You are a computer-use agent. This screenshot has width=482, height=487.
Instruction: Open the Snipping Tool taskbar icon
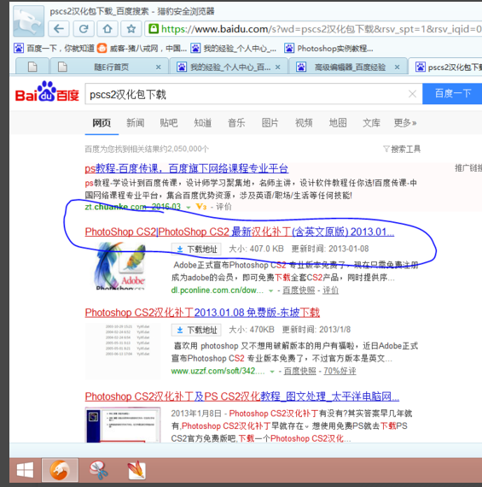coord(98,470)
